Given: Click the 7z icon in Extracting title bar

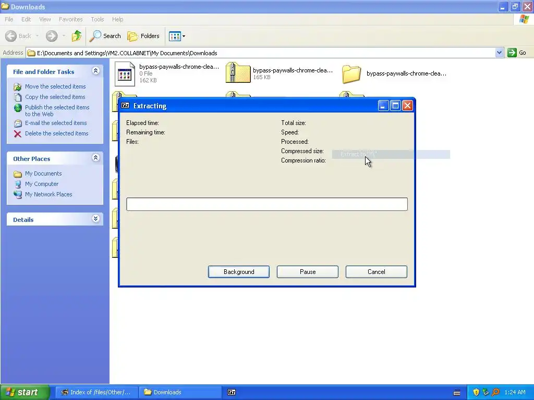Looking at the screenshot, I should pyautogui.click(x=125, y=105).
